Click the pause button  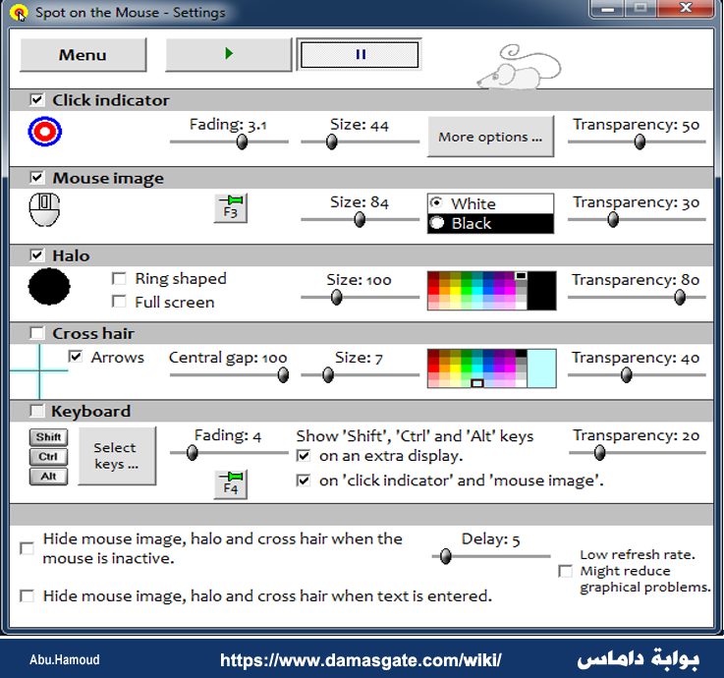360,54
